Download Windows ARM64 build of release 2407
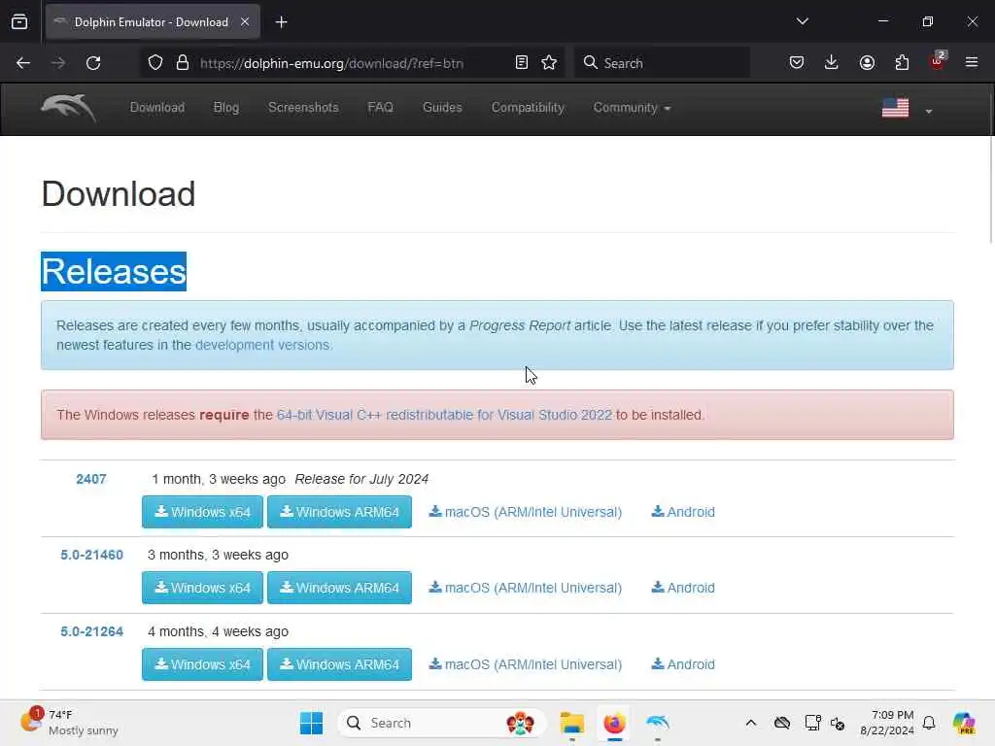 (339, 512)
